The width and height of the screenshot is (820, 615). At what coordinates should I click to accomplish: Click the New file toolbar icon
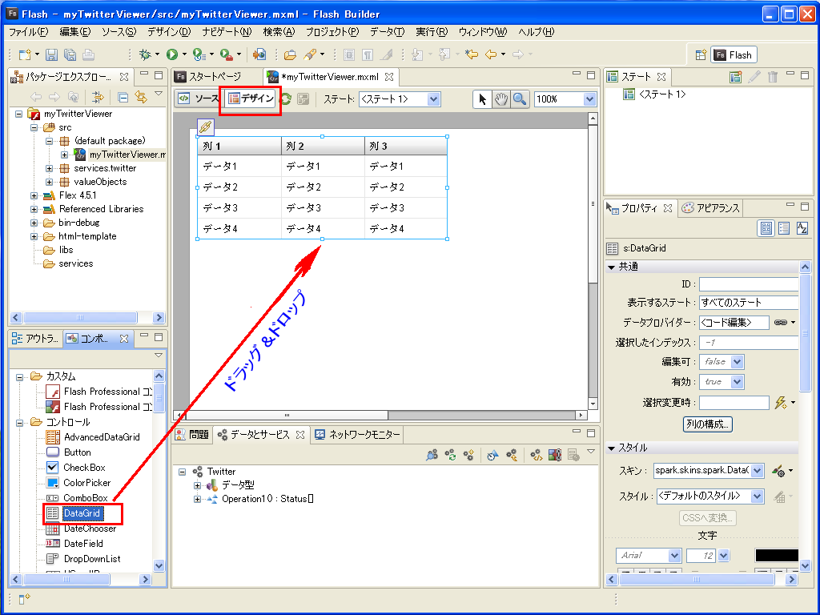[25, 54]
